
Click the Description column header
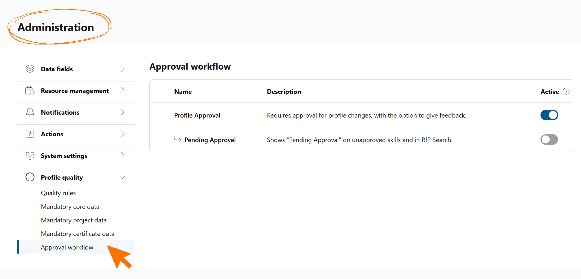coord(284,92)
